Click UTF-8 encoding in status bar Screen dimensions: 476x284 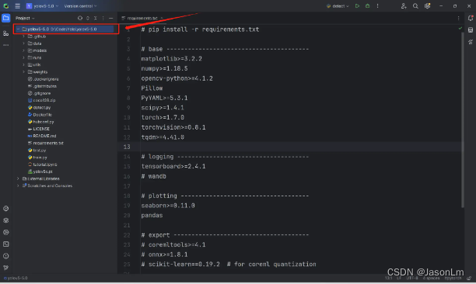[412, 278]
